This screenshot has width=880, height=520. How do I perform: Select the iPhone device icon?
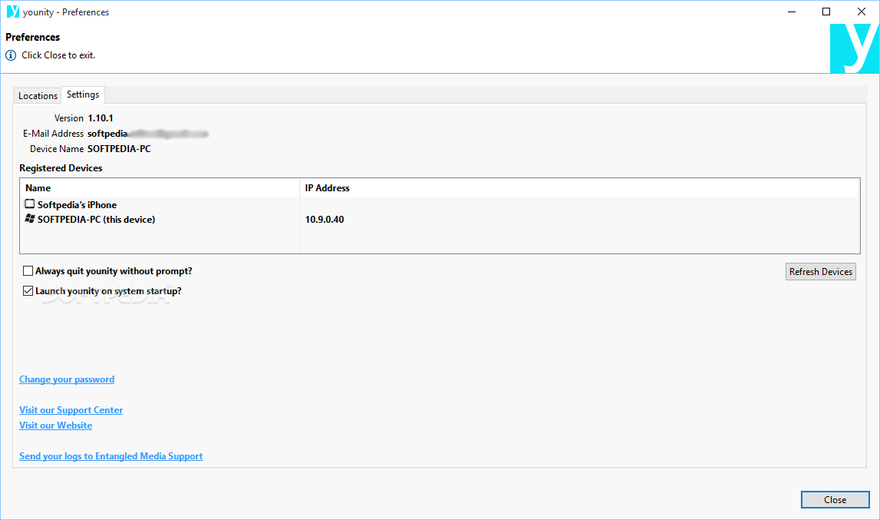coord(30,204)
